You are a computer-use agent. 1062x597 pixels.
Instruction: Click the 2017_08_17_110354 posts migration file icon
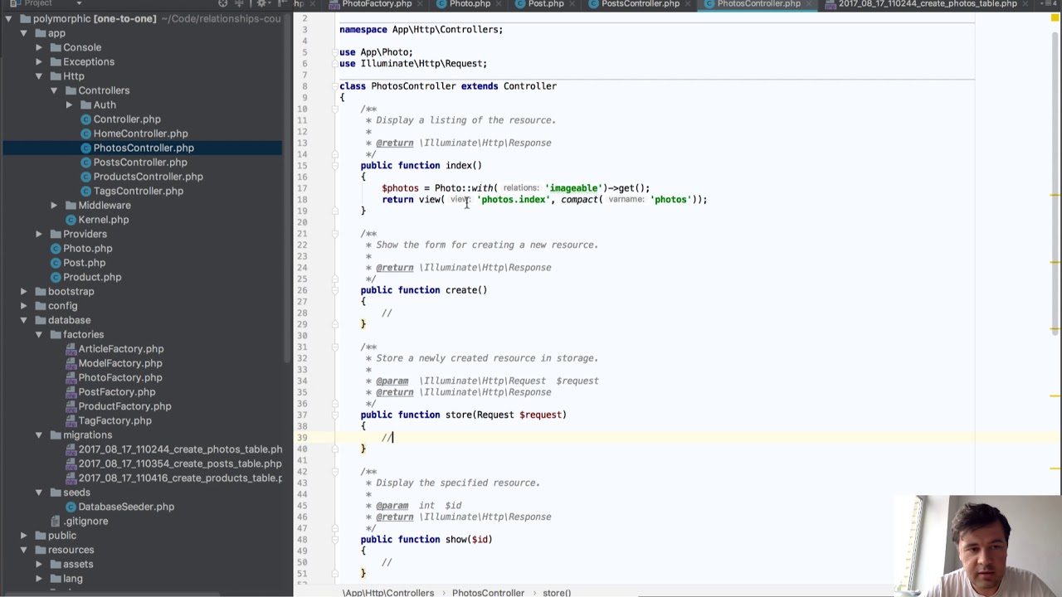(71, 464)
